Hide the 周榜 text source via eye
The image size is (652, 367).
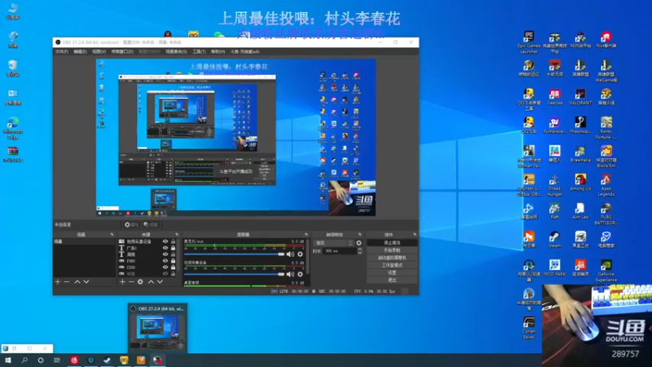(165, 254)
